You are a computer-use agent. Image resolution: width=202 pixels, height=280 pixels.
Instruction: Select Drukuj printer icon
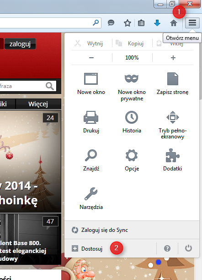click(x=91, y=117)
